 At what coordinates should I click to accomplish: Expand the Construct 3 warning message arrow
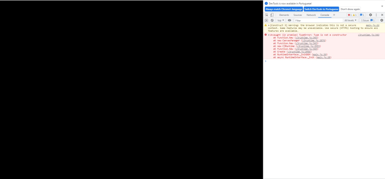point(269,26)
